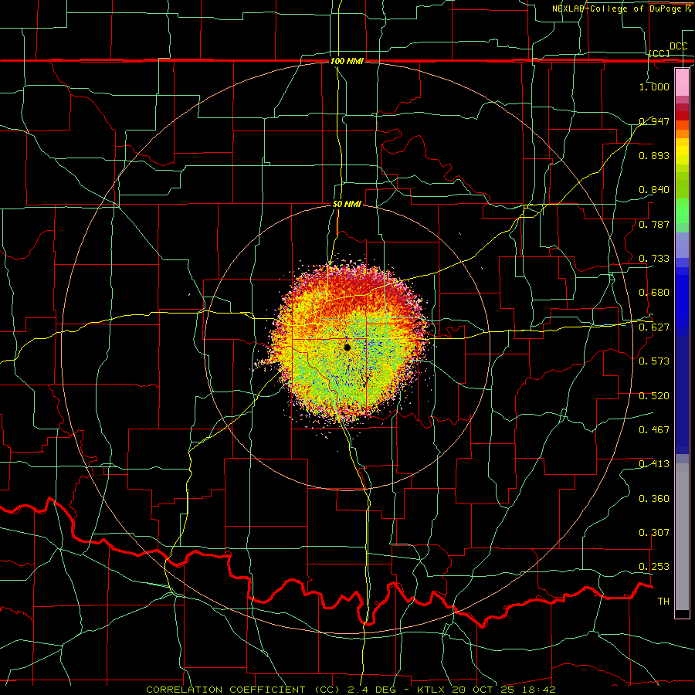Click the 0.467 color scale value
Image resolution: width=695 pixels, height=695 pixels.
pos(654,430)
